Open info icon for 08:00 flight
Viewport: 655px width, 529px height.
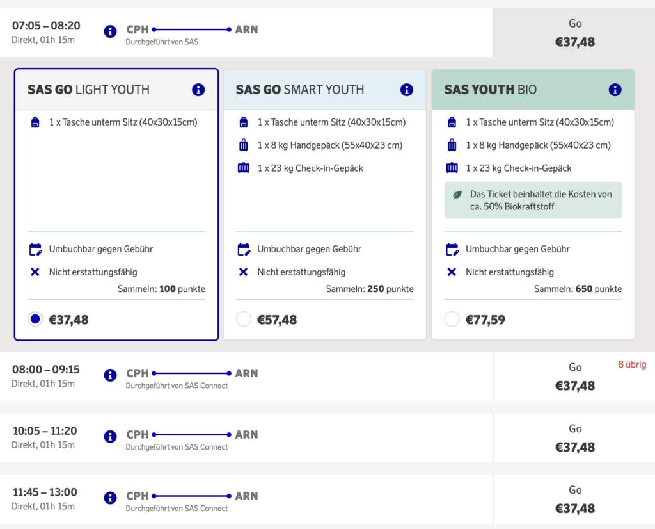point(110,375)
